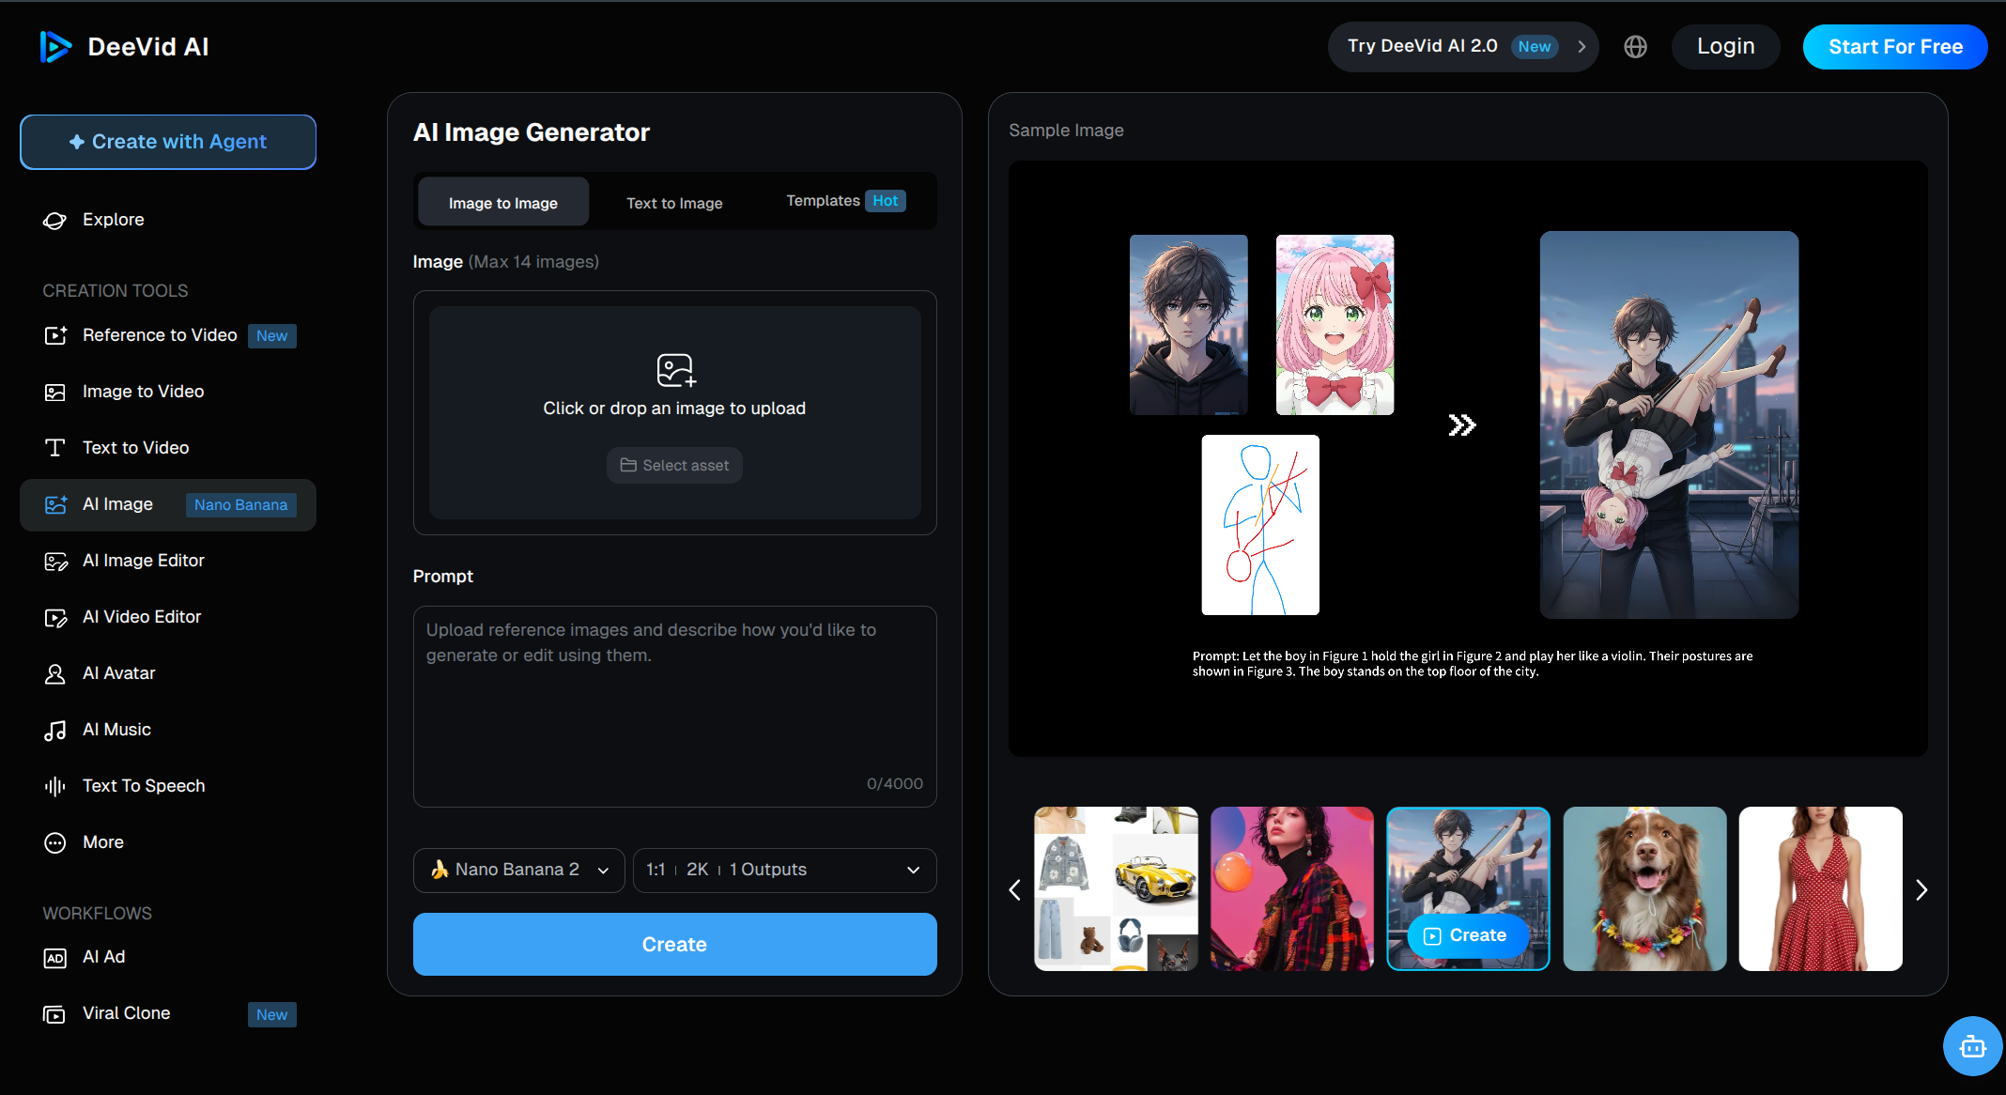Click the DeeVid AI logo icon
The width and height of the screenshot is (2006, 1095).
(55, 47)
